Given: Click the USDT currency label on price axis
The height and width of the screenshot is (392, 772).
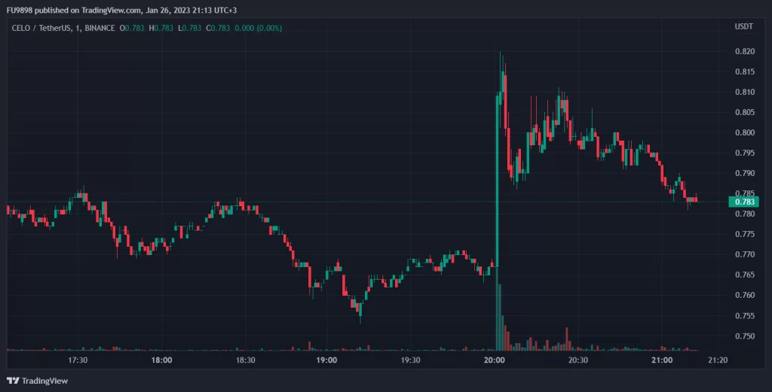Looking at the screenshot, I should click(743, 27).
